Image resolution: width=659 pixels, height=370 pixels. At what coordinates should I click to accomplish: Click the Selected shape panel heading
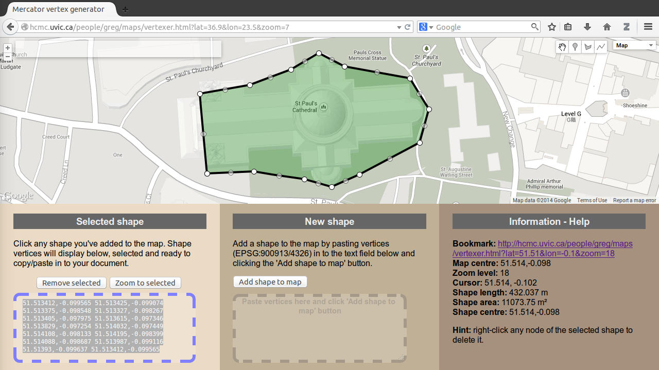tap(110, 222)
